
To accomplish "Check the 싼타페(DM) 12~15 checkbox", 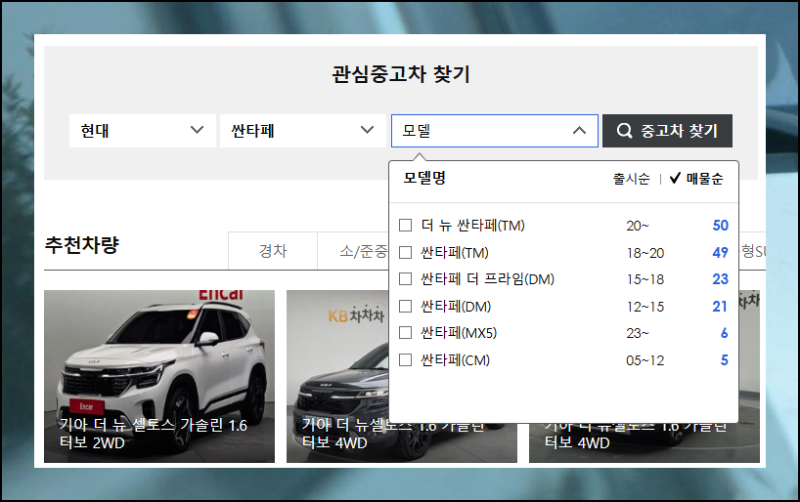I will coord(405,307).
